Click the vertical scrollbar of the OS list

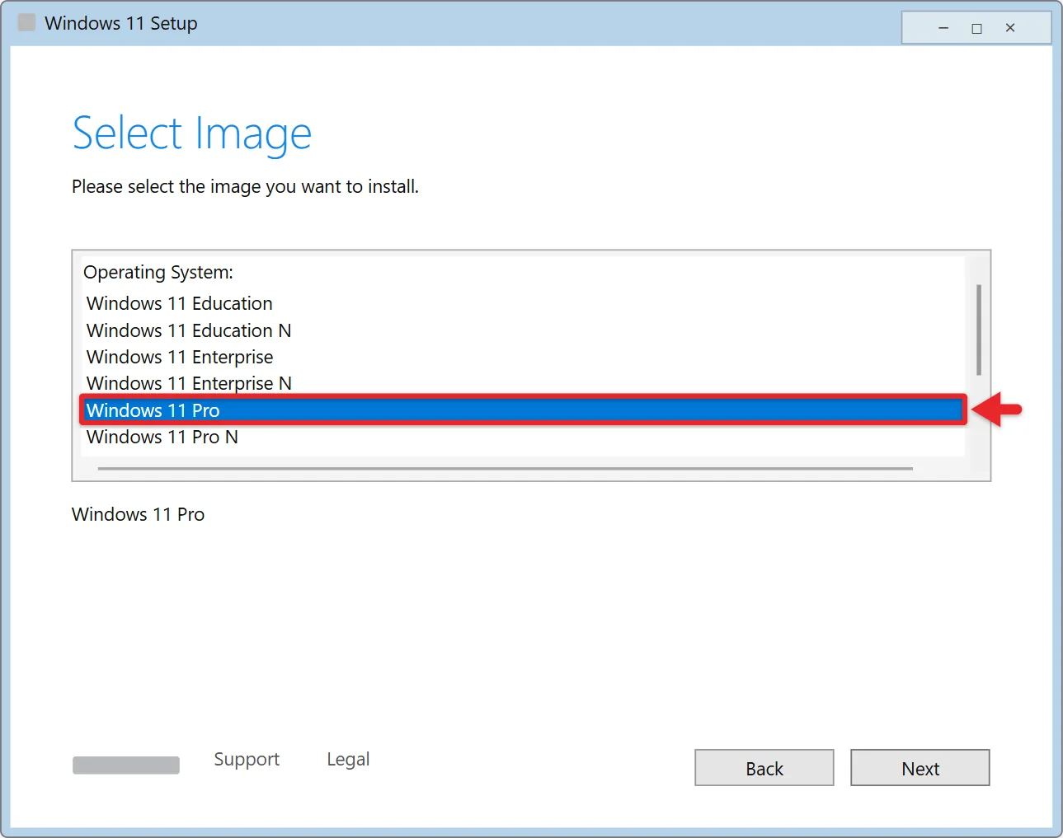click(x=978, y=330)
